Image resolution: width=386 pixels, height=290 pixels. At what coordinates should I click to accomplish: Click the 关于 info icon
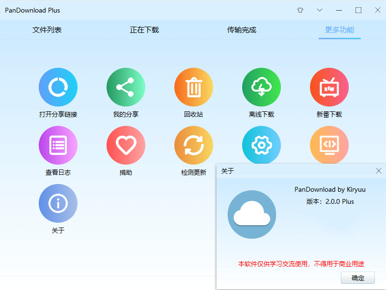[58, 203]
